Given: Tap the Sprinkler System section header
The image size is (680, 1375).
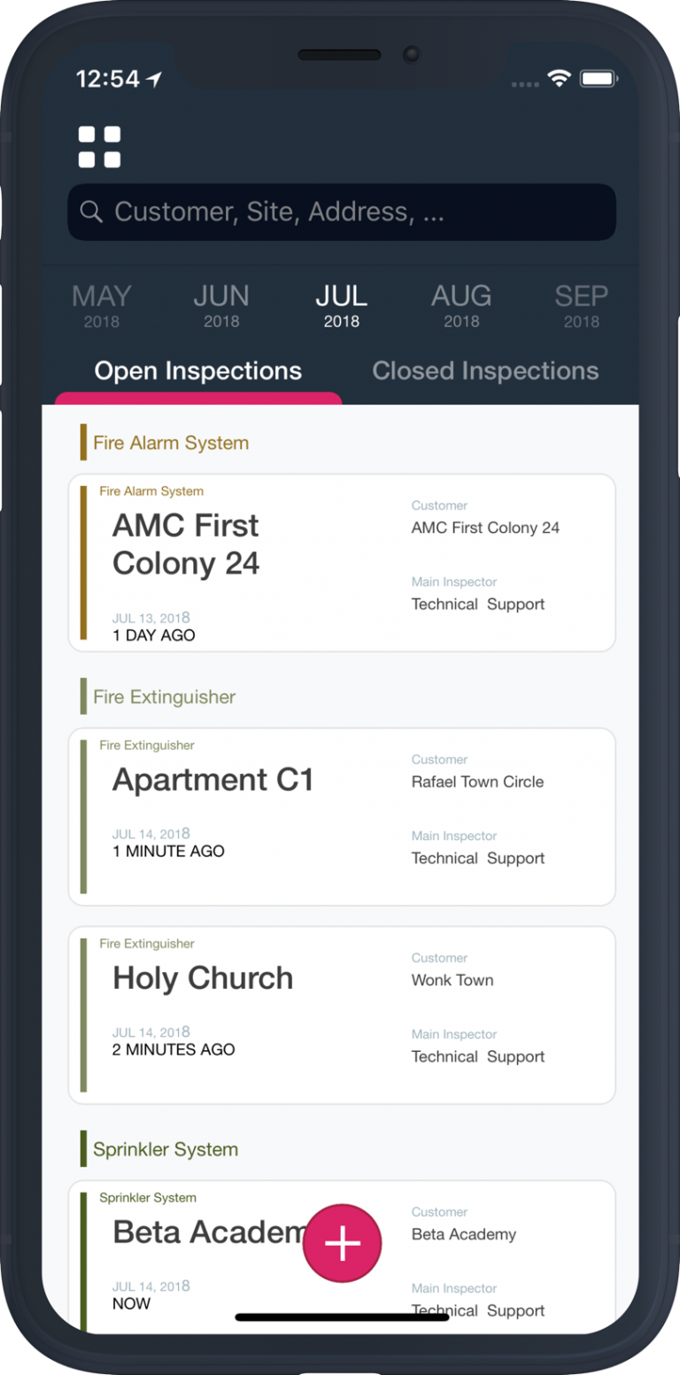Looking at the screenshot, I should click(x=166, y=1149).
